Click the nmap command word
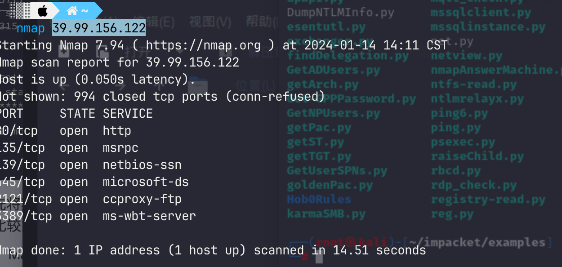Viewport: 562px width, 267px height. tap(31, 28)
